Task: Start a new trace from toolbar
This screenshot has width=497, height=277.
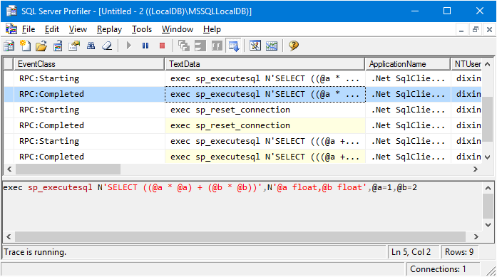Action: point(9,46)
